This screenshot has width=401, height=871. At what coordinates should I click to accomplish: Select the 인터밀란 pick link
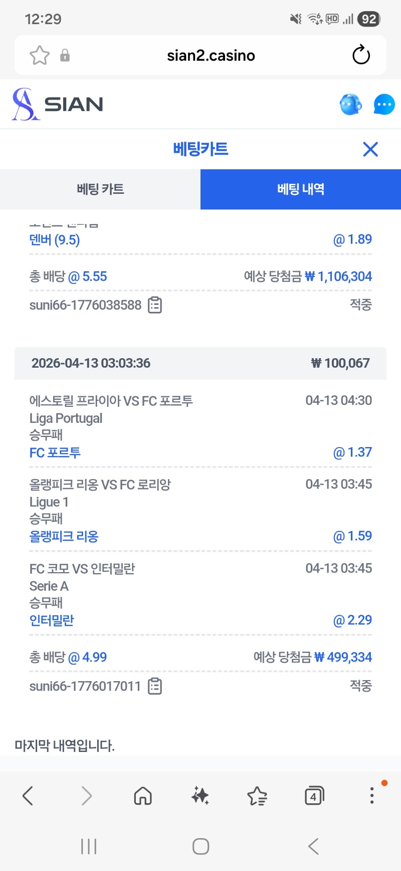point(52,620)
